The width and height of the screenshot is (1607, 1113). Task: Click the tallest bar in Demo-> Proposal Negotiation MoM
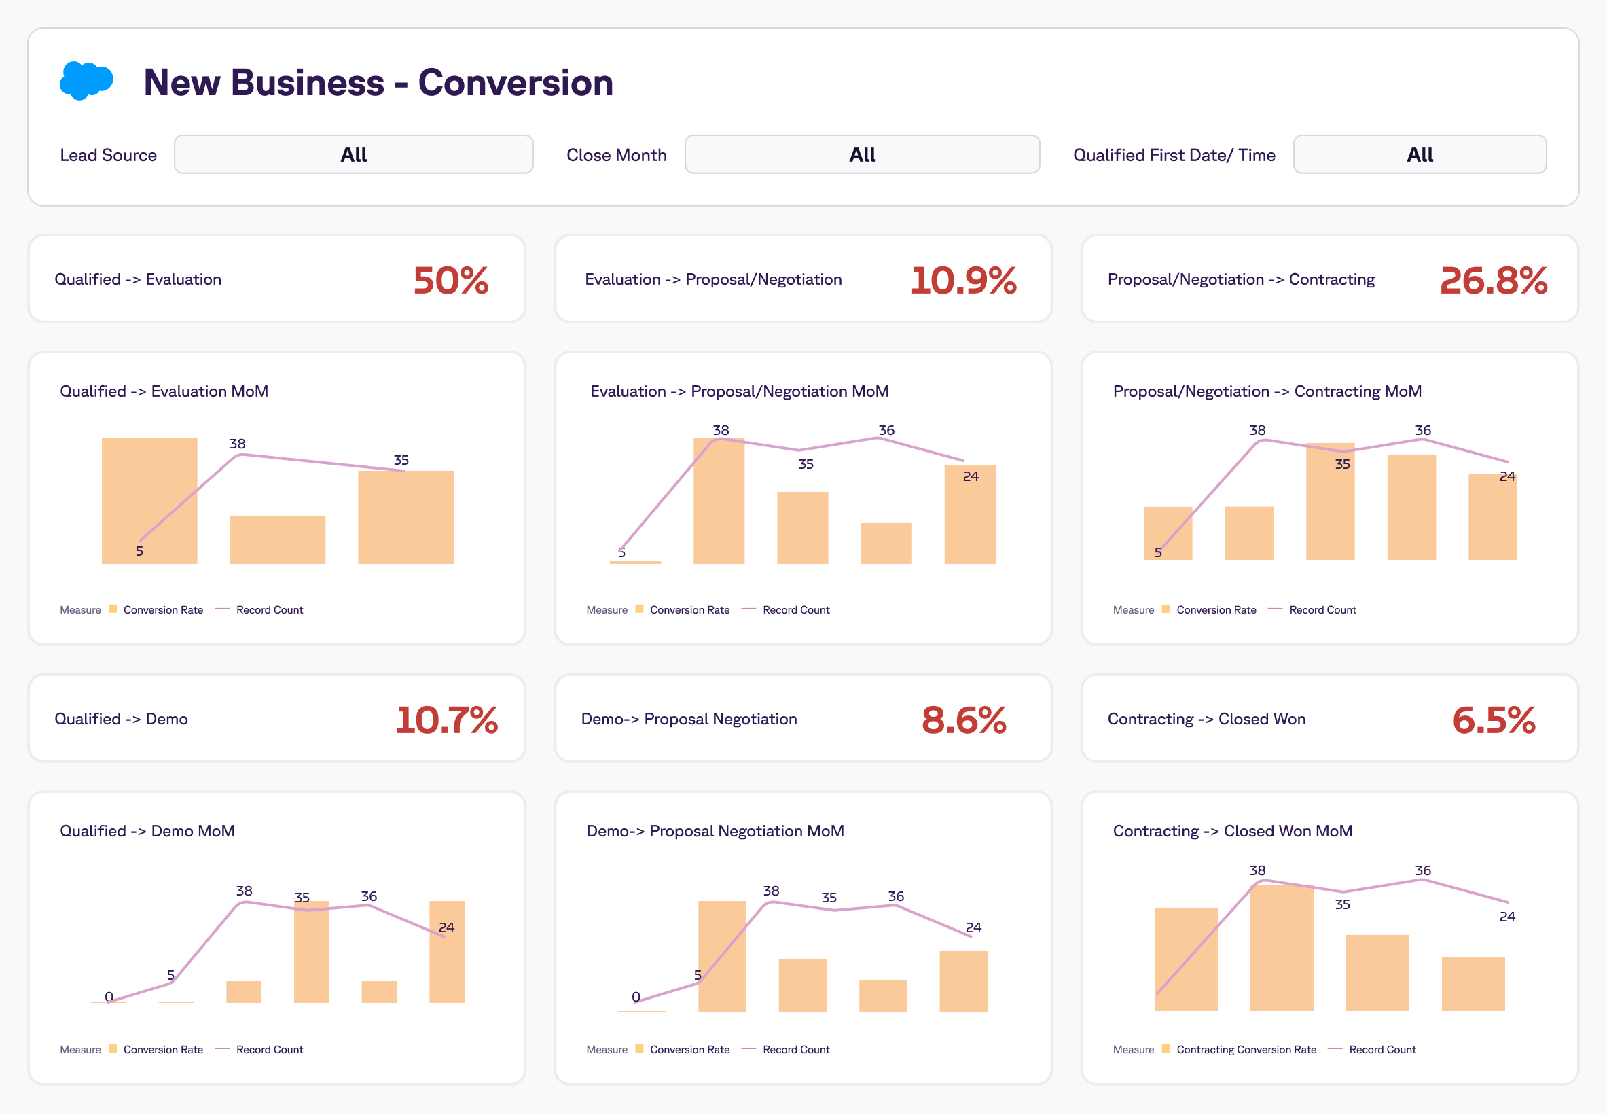click(722, 956)
